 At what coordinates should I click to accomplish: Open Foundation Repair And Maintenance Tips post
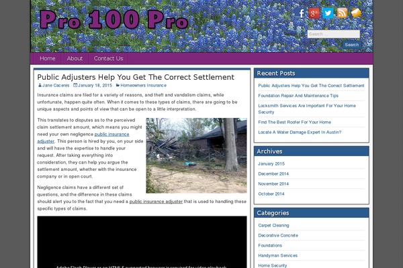pyautogui.click(x=298, y=96)
